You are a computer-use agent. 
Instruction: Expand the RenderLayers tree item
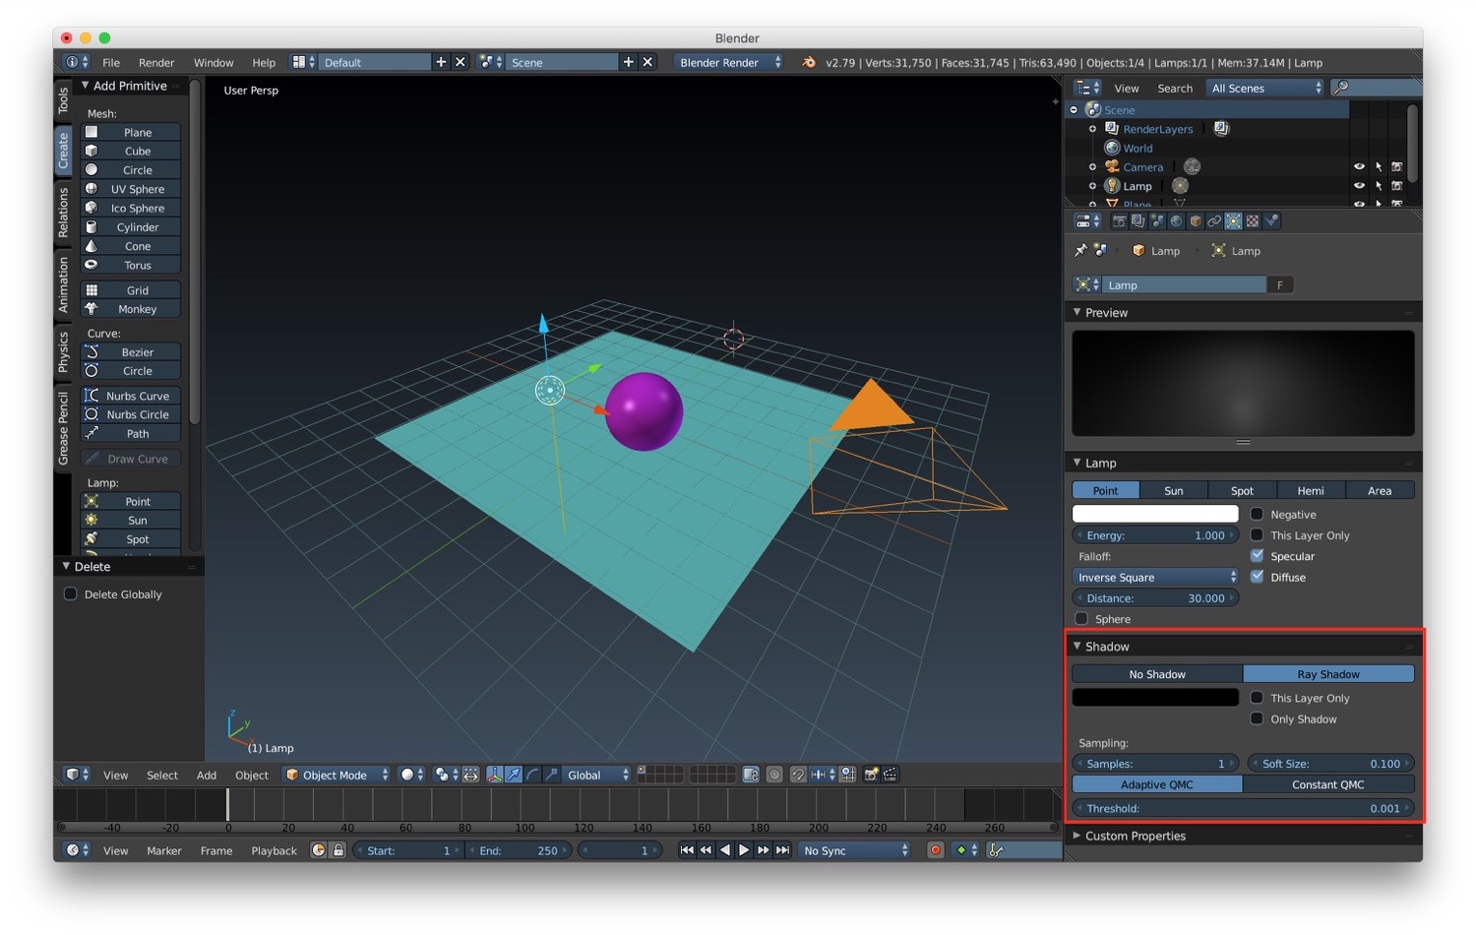tap(1092, 129)
